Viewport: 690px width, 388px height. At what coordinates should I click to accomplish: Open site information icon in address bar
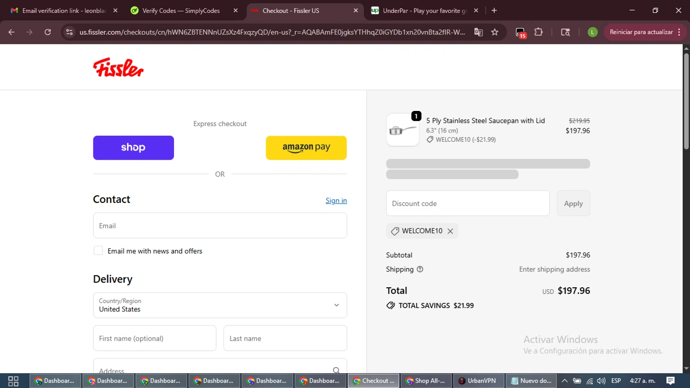coord(69,32)
